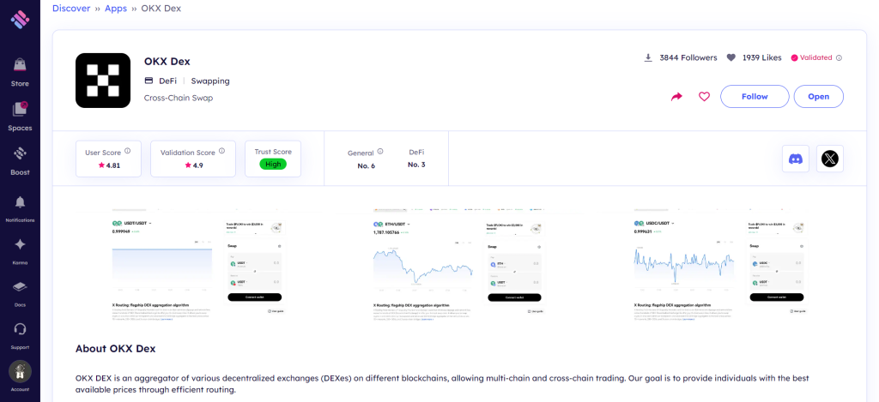Viewport: 879px width, 402px height.
Task: Toggle the heart like icon
Action: (704, 97)
